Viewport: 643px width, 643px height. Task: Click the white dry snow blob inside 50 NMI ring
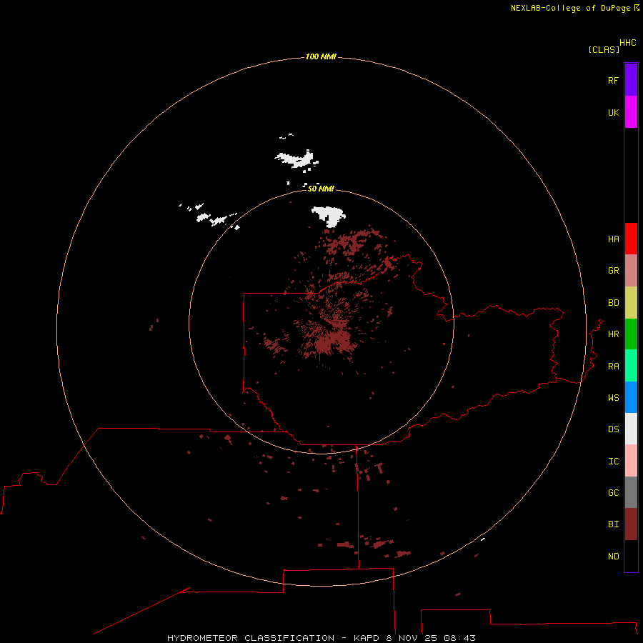coord(329,216)
